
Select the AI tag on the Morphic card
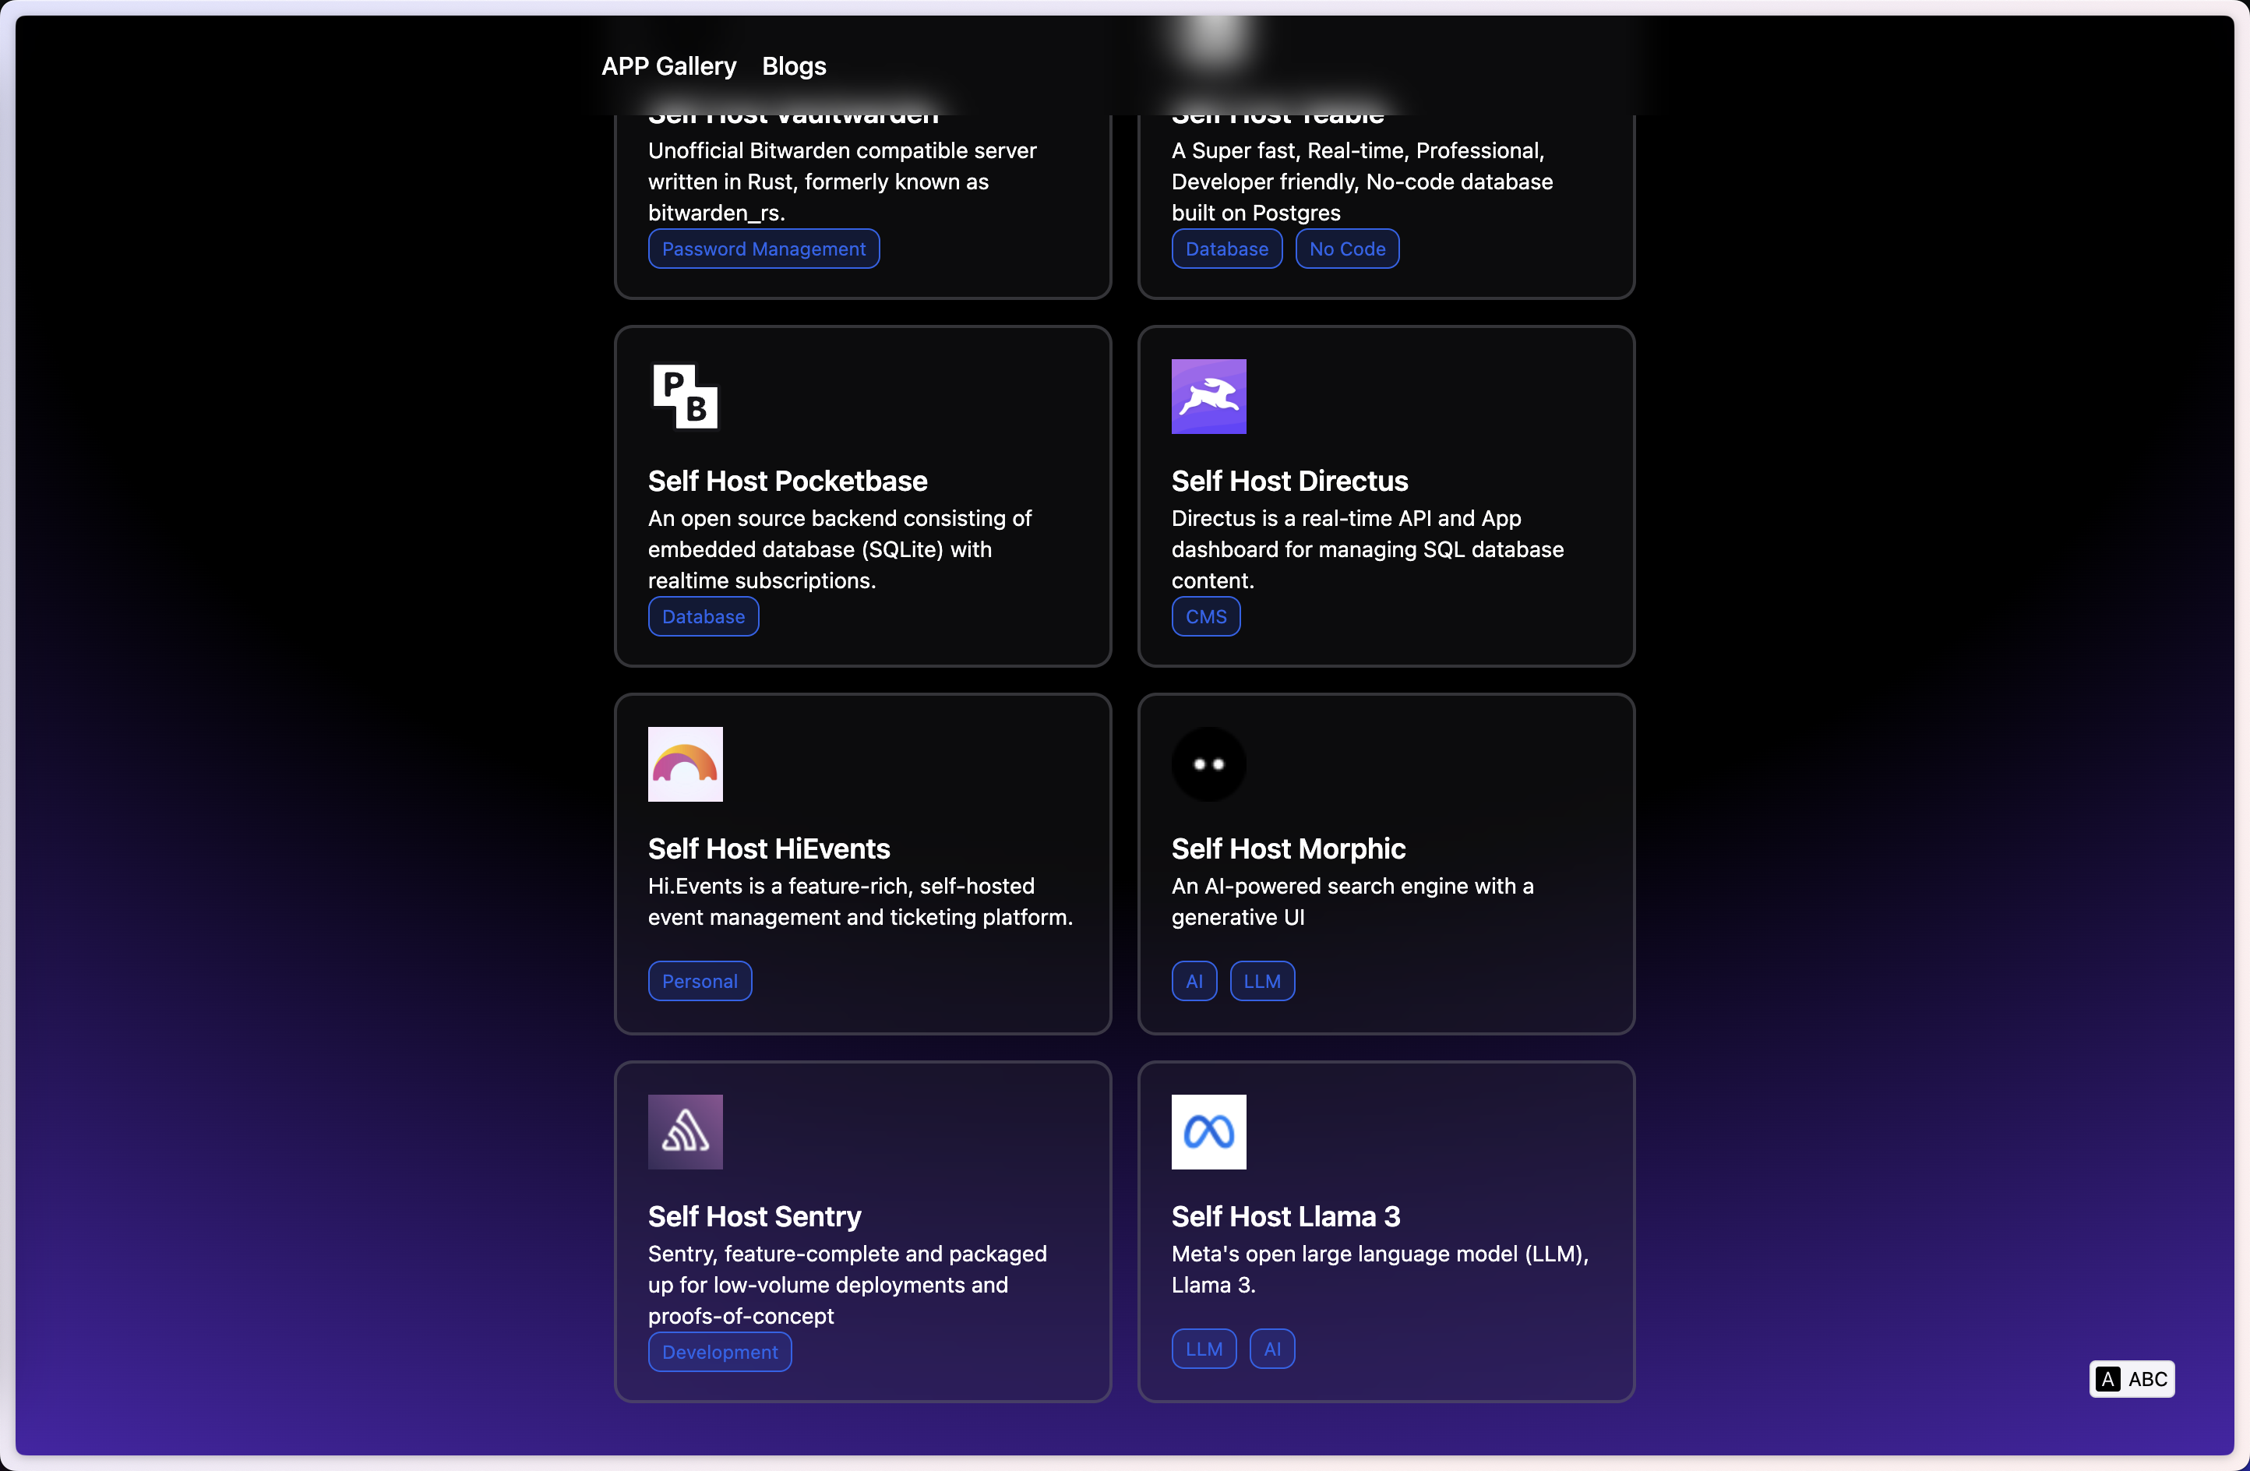coord(1194,981)
